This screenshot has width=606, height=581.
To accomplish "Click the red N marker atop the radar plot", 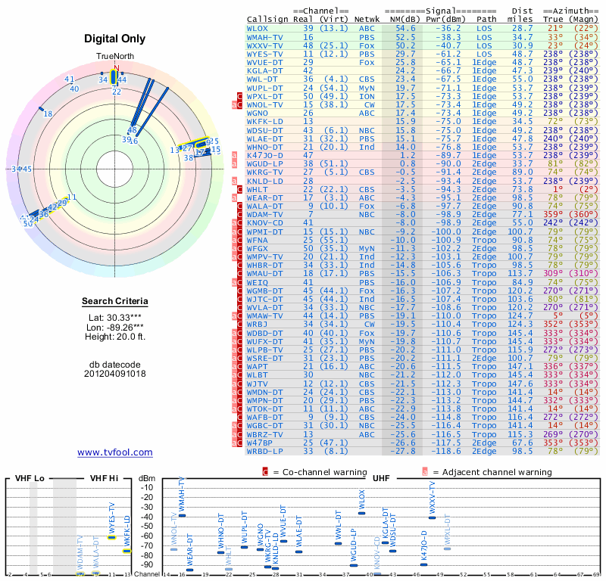I will (117, 68).
